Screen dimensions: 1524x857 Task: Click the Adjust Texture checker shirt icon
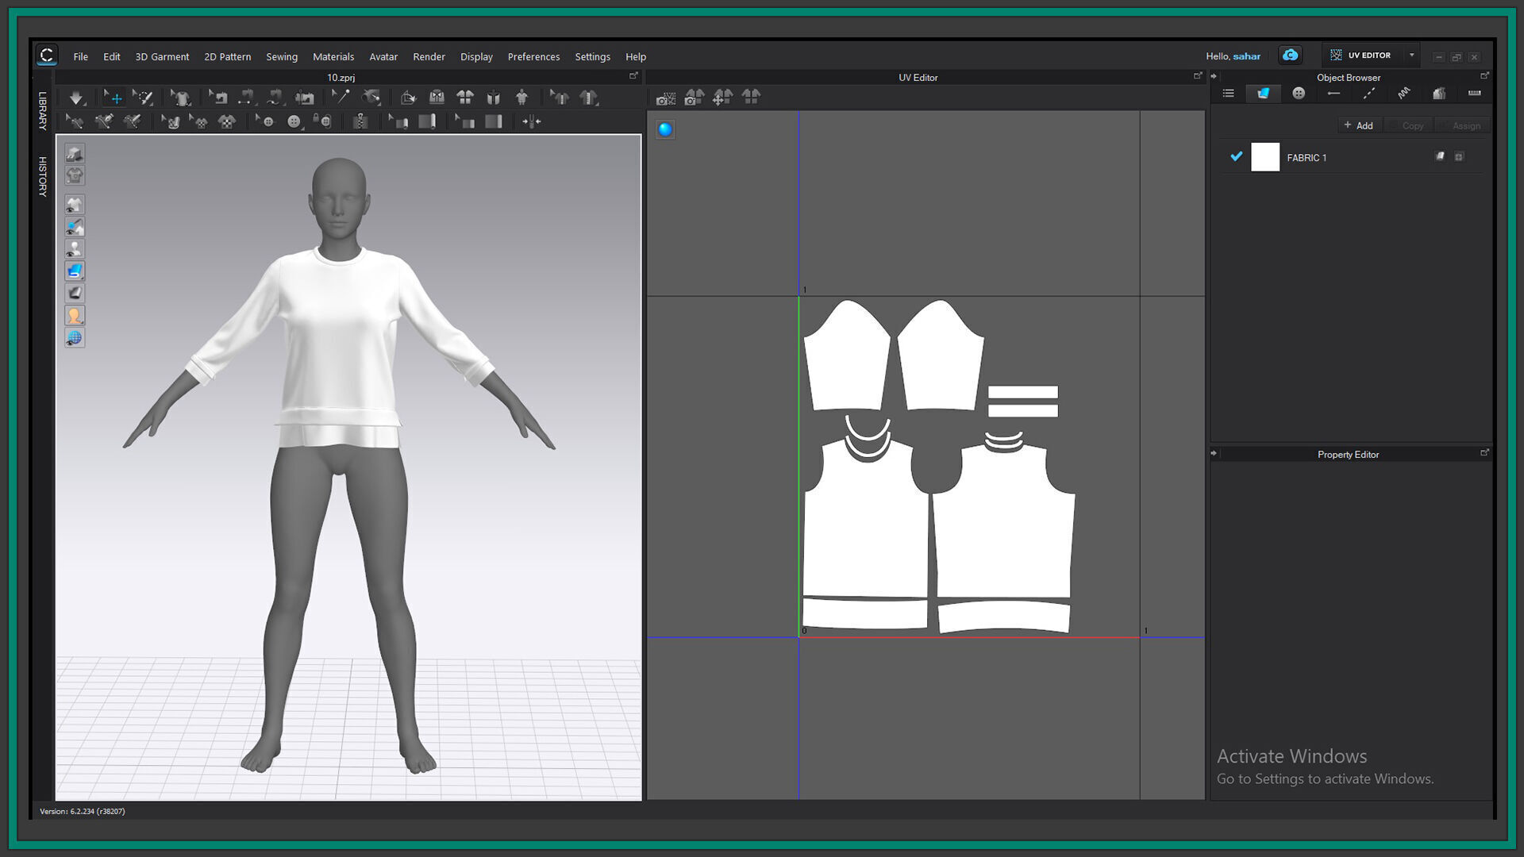point(227,121)
